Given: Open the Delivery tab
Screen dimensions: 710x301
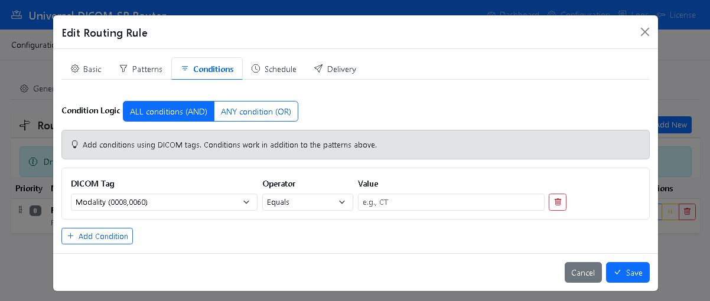Looking at the screenshot, I should (x=335, y=69).
